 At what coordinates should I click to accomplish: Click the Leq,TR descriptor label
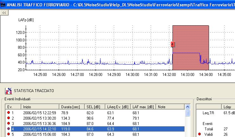pyautogui.click(x=208, y=113)
